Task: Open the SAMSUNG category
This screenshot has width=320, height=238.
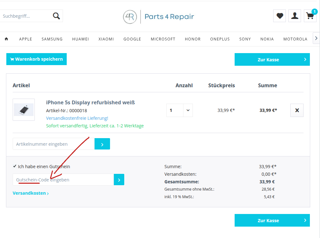Action: (52, 39)
